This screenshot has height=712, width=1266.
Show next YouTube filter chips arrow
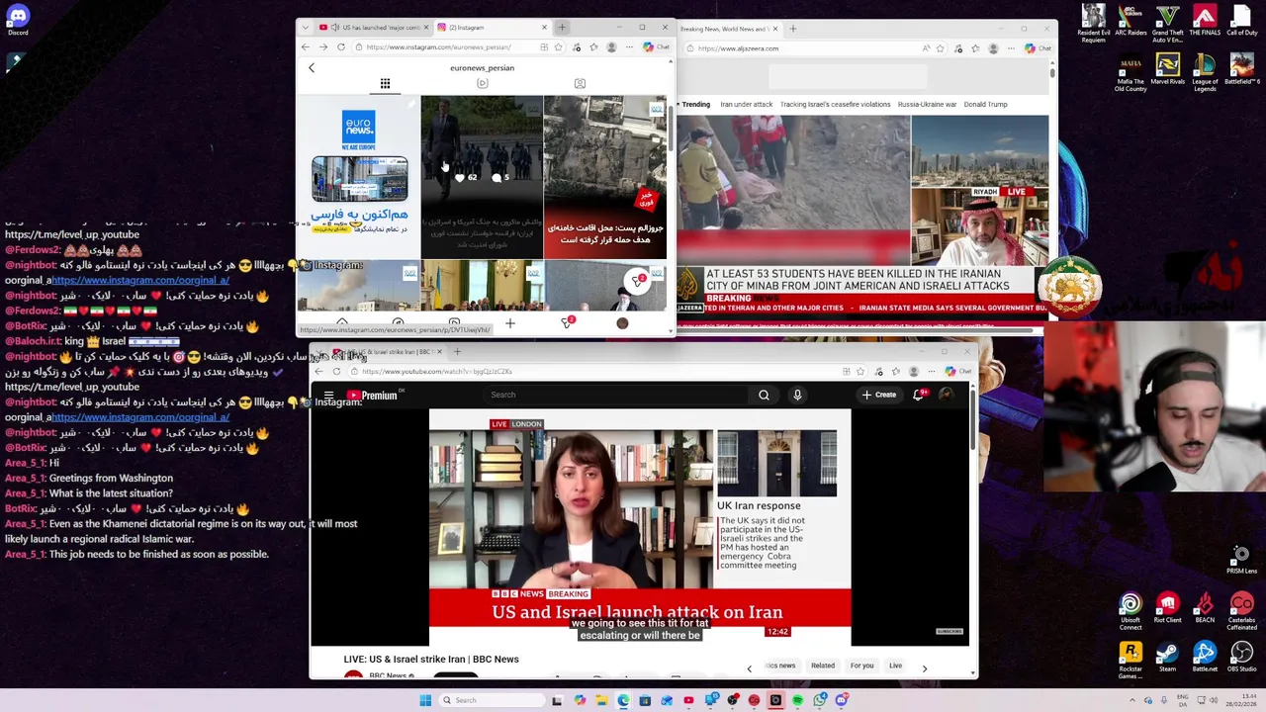pos(924,668)
